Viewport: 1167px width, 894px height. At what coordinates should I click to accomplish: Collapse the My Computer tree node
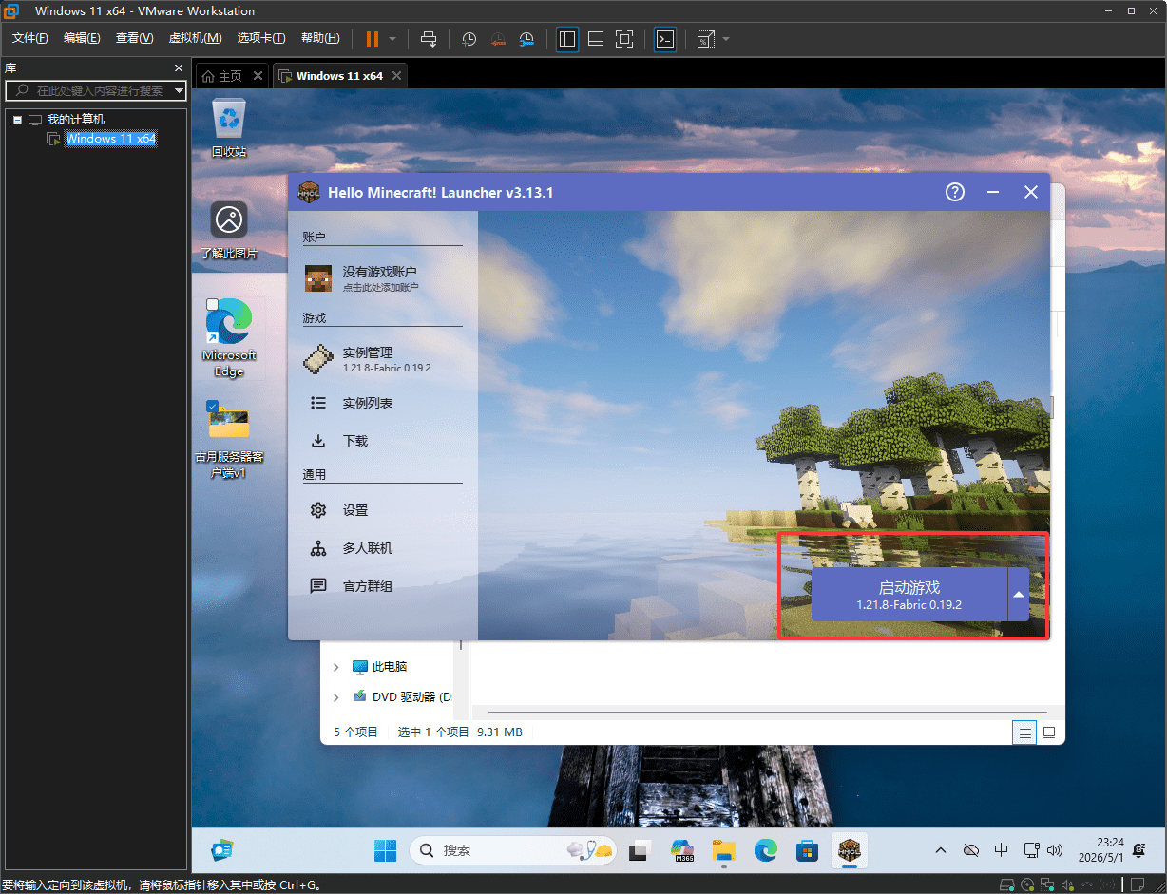[17, 120]
